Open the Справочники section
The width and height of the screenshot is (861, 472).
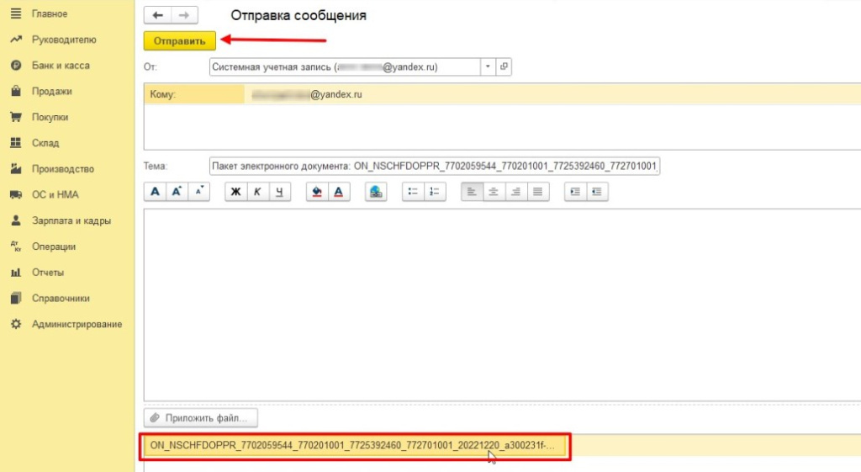[61, 298]
